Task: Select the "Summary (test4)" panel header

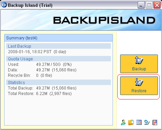Action: pos(58,38)
